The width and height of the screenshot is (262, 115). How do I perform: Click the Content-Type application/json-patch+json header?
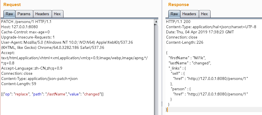[x=39, y=78]
